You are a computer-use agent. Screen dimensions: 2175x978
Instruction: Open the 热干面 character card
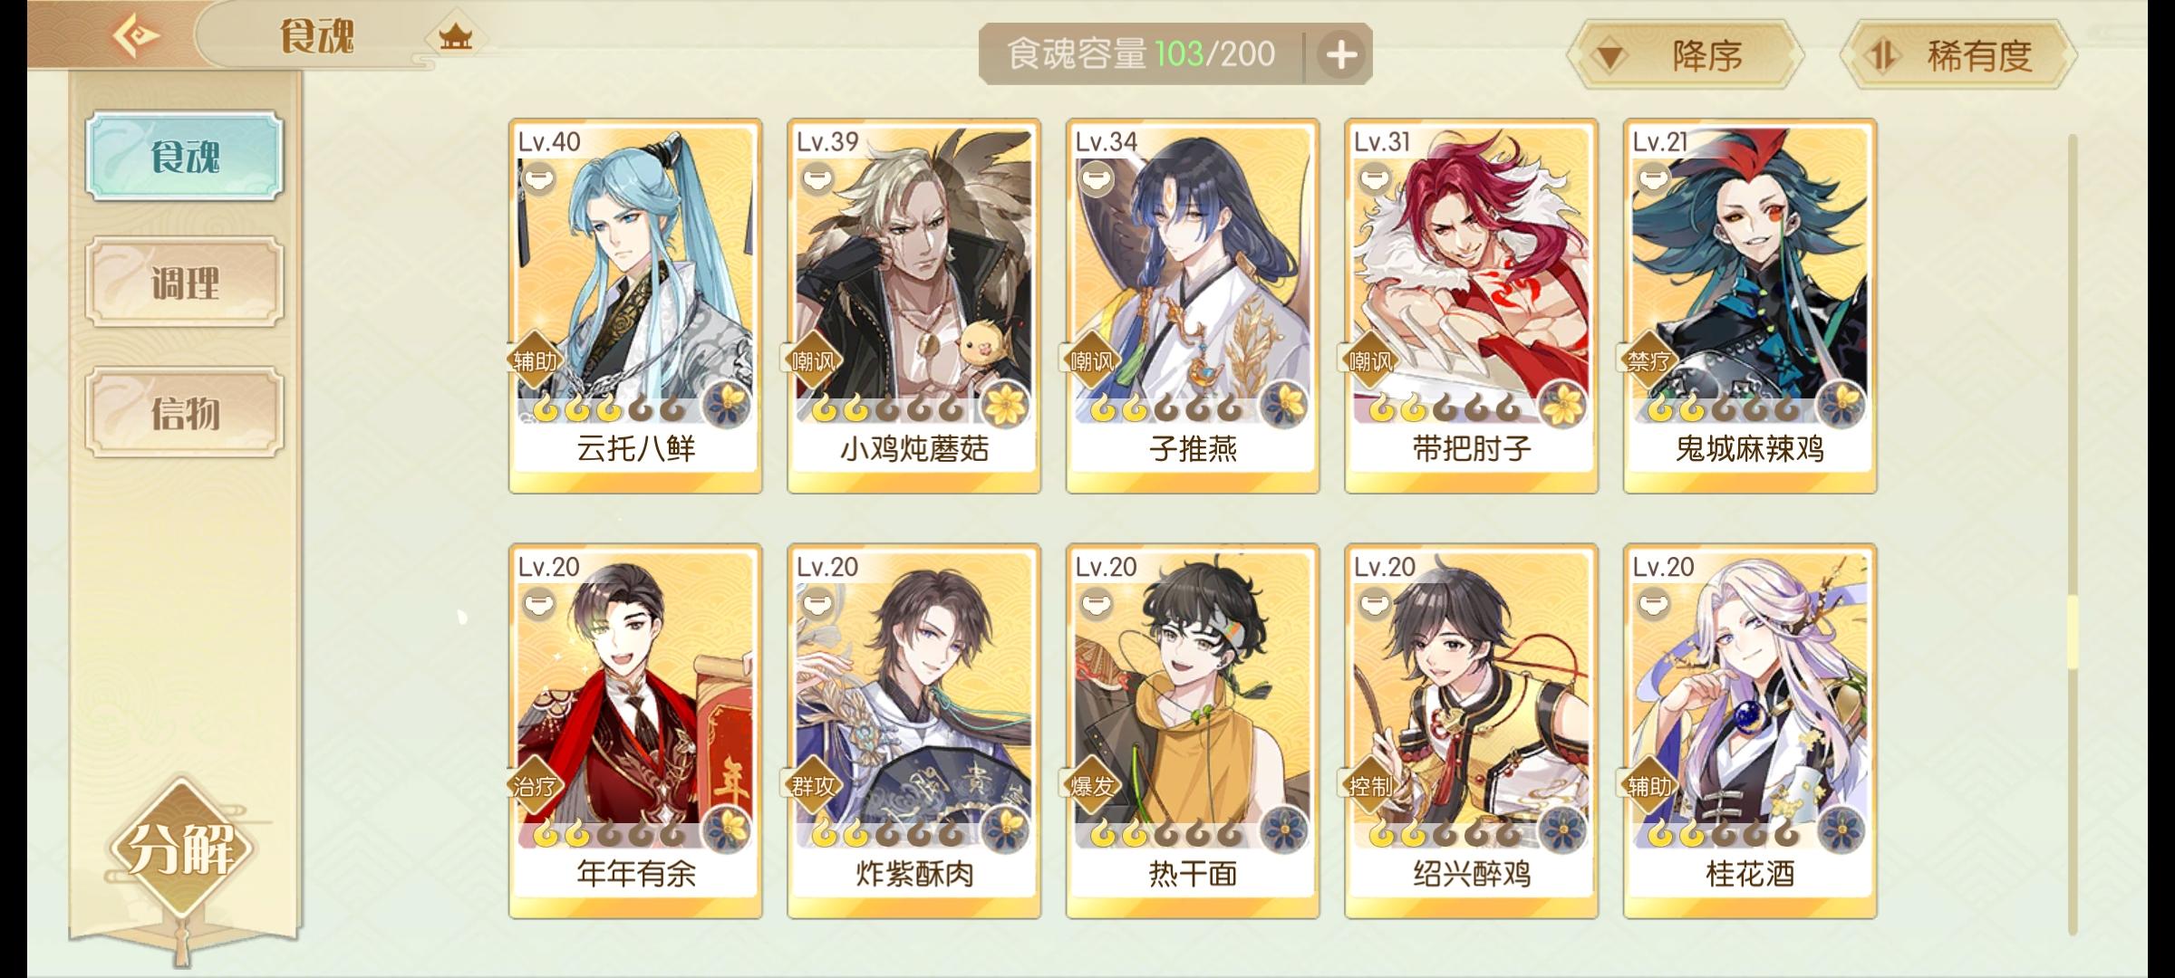point(1192,732)
